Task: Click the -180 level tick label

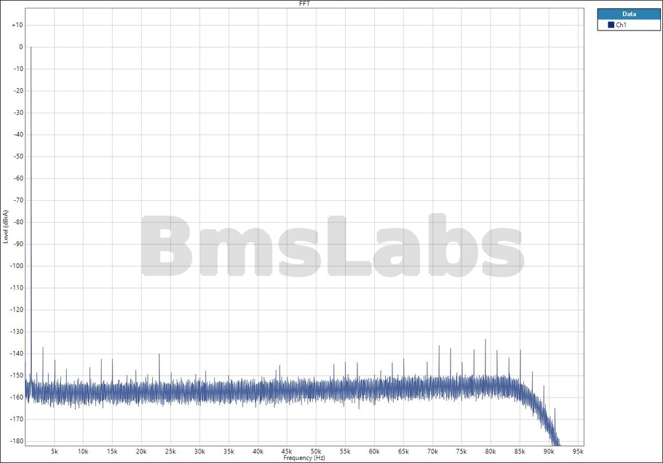Action: tap(16, 440)
